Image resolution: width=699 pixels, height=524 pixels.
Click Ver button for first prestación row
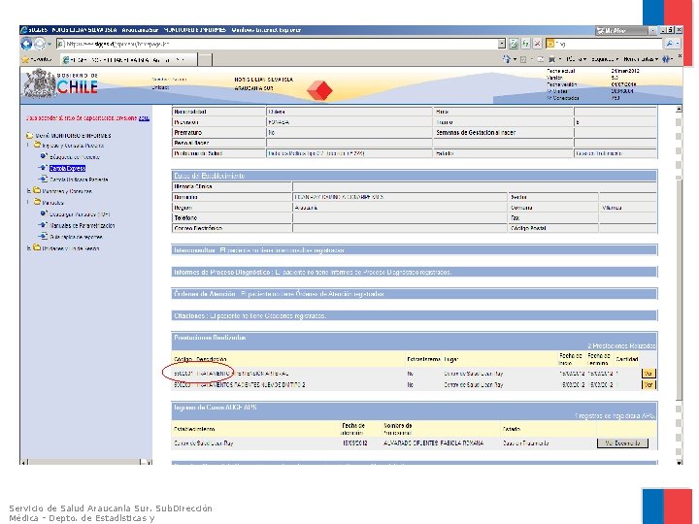(649, 373)
